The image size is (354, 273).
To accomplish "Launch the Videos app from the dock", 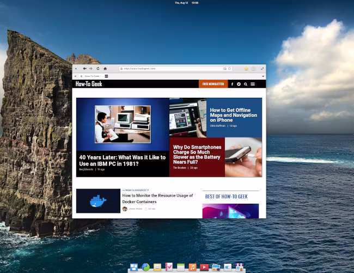I will pyautogui.click(x=204, y=268).
